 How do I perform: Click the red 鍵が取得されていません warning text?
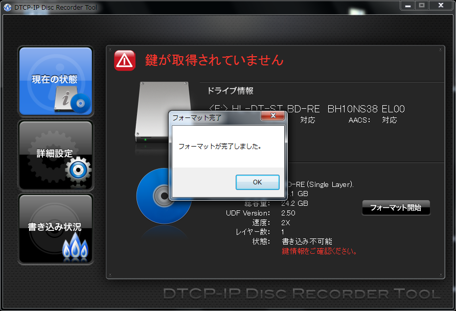point(214,60)
